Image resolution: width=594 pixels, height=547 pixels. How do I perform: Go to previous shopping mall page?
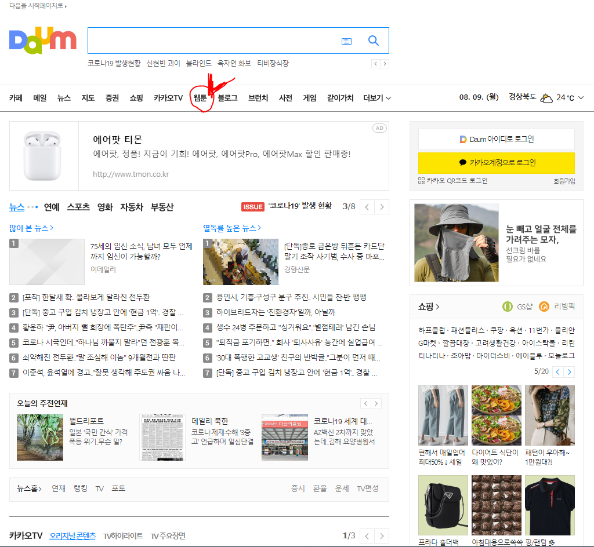(557, 372)
